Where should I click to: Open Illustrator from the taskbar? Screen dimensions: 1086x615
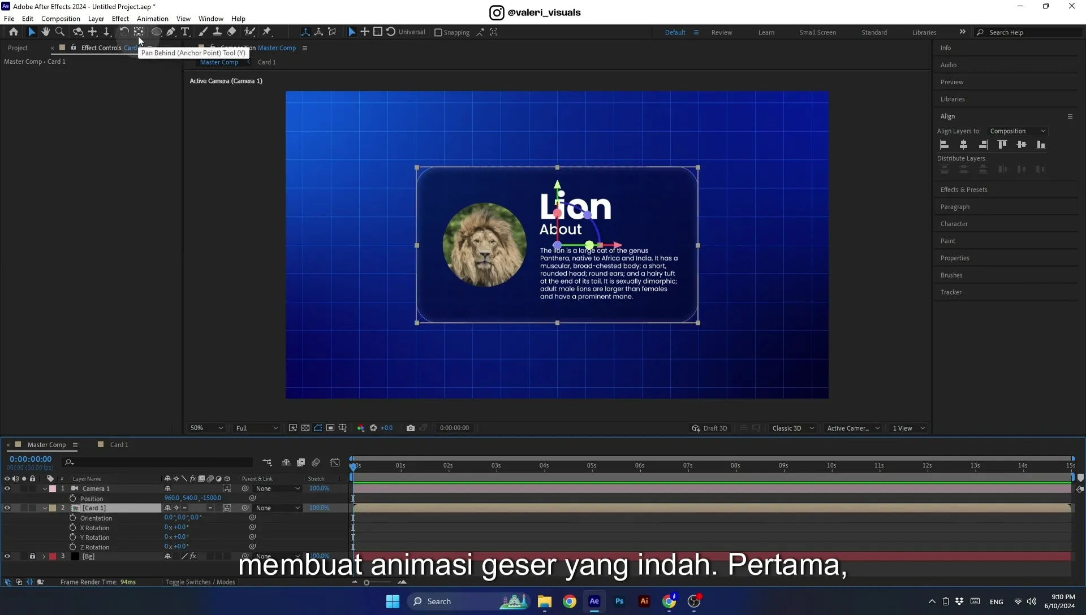(644, 601)
